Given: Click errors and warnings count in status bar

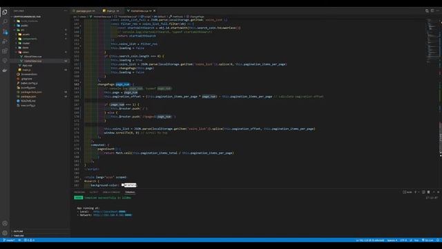Looking at the screenshot, I should coord(29,240).
